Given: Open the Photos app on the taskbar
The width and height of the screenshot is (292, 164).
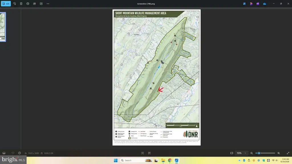Looking at the screenshot, I should pos(177,161).
